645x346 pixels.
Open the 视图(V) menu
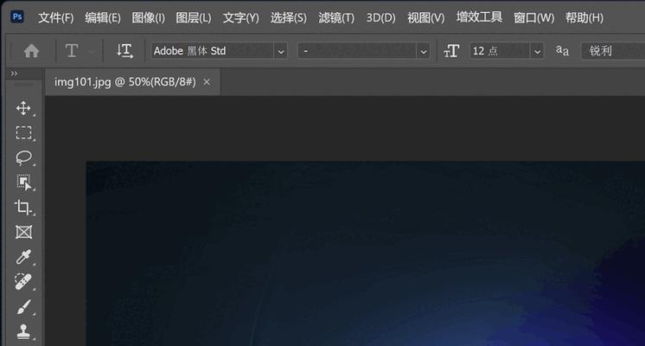tap(425, 17)
